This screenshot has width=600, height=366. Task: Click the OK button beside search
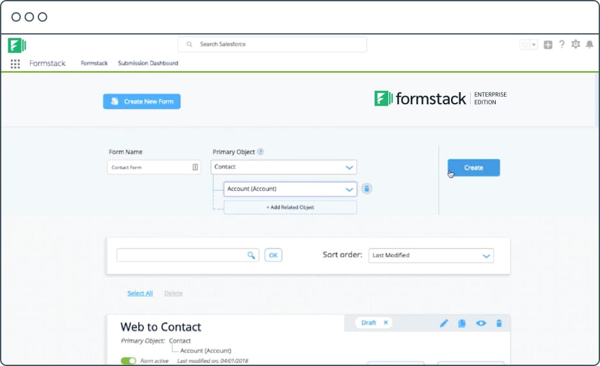[x=273, y=255]
